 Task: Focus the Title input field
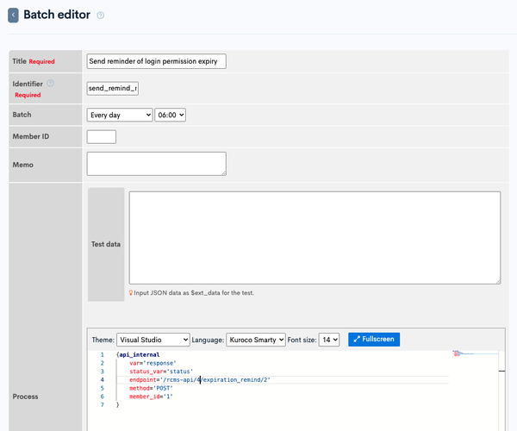click(156, 61)
